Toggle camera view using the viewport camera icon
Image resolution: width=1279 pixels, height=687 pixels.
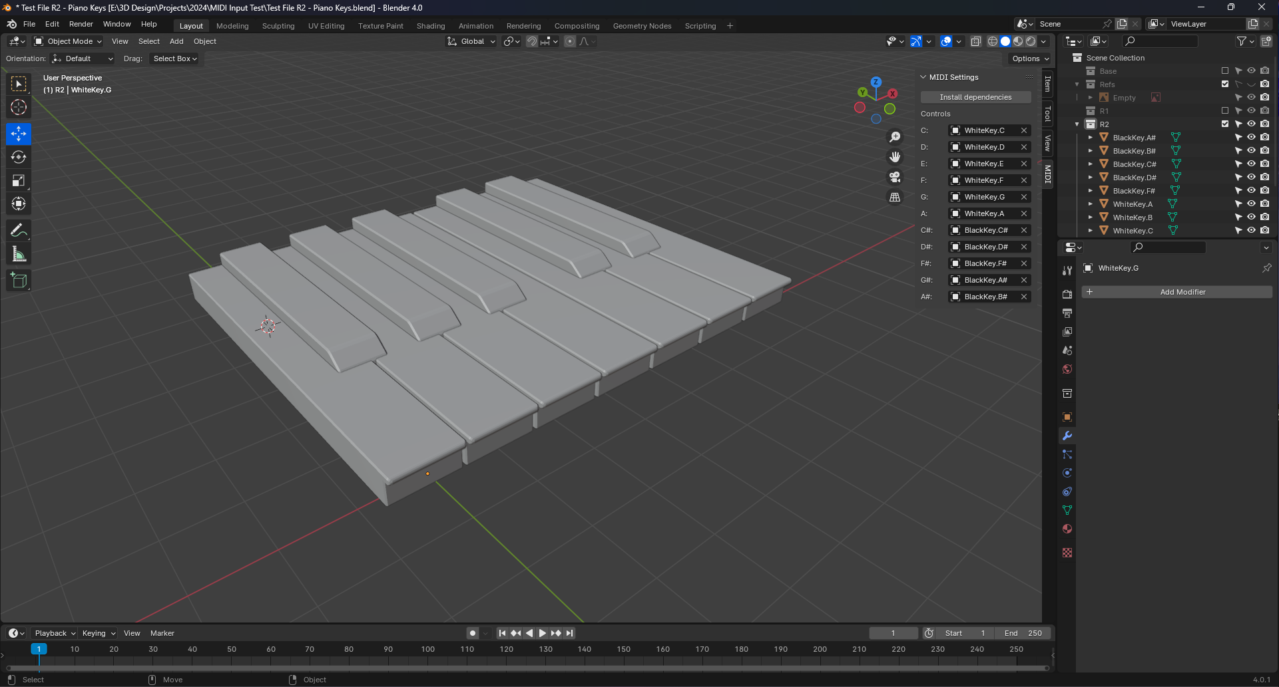tap(895, 177)
